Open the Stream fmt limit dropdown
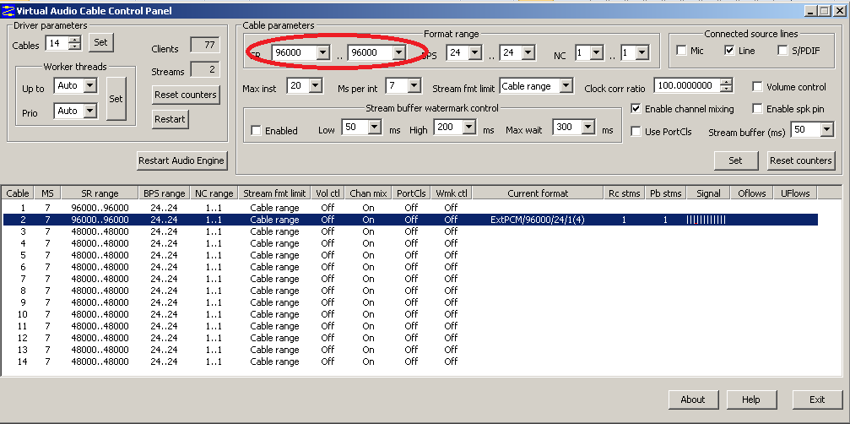Viewport: 850px width, 424px height. tap(566, 85)
